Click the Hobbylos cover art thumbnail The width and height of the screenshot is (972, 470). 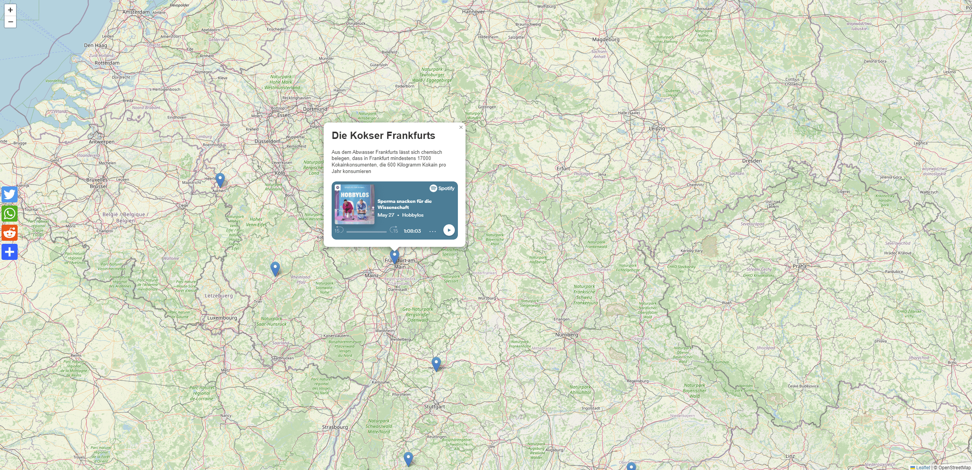click(x=355, y=204)
